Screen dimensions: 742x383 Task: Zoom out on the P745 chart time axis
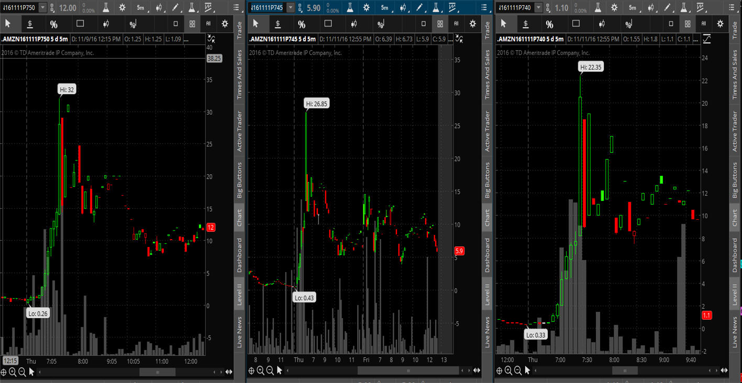[270, 371]
